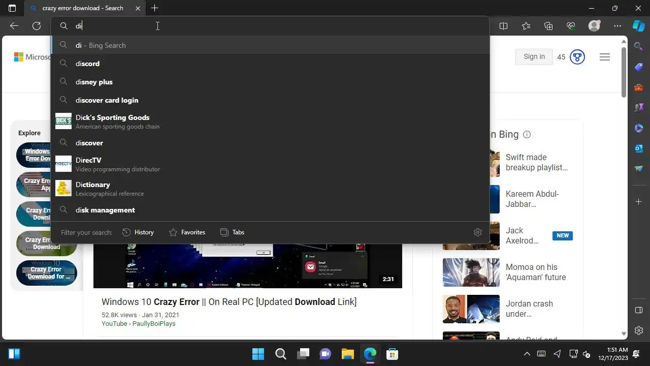Open File Explorer on taskbar
Image resolution: width=650 pixels, height=366 pixels.
(347, 354)
